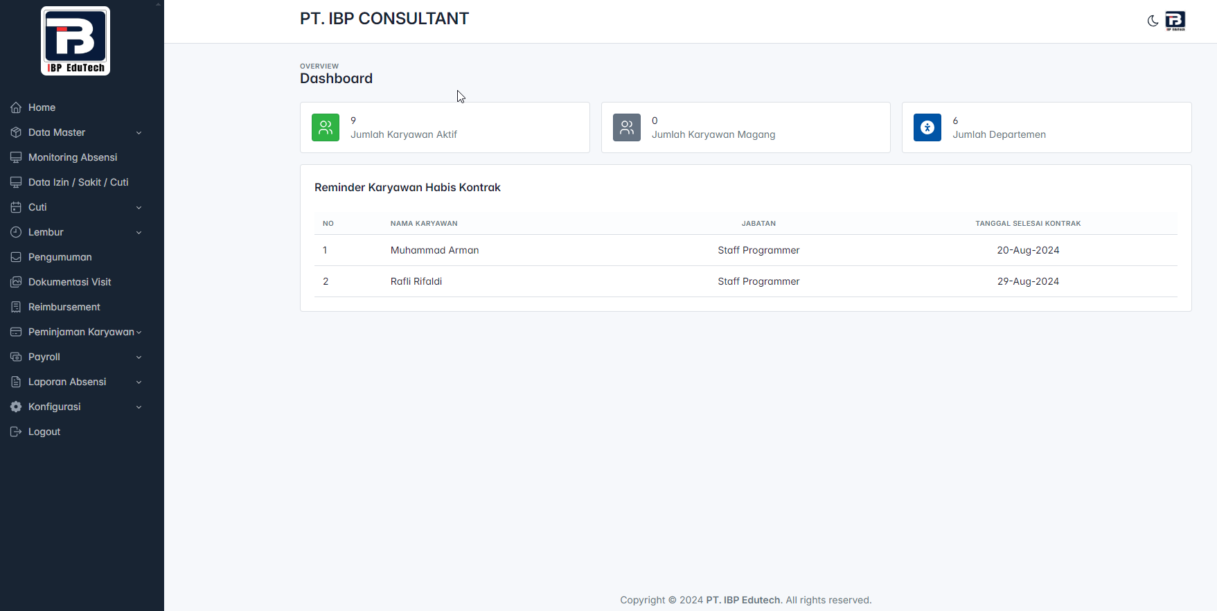The height and width of the screenshot is (611, 1217).
Task: Click the Reminder Karyawan Habis Kontrak heading
Action: coord(407,187)
